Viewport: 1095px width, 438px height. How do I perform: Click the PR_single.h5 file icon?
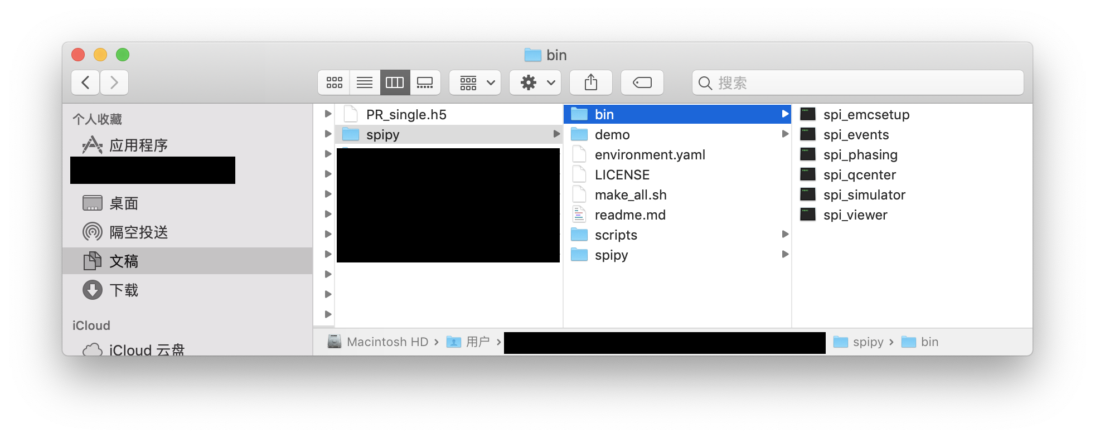point(351,114)
